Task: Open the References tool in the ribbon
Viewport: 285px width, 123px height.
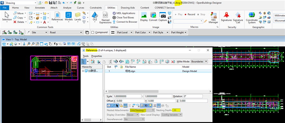Action: point(57,17)
